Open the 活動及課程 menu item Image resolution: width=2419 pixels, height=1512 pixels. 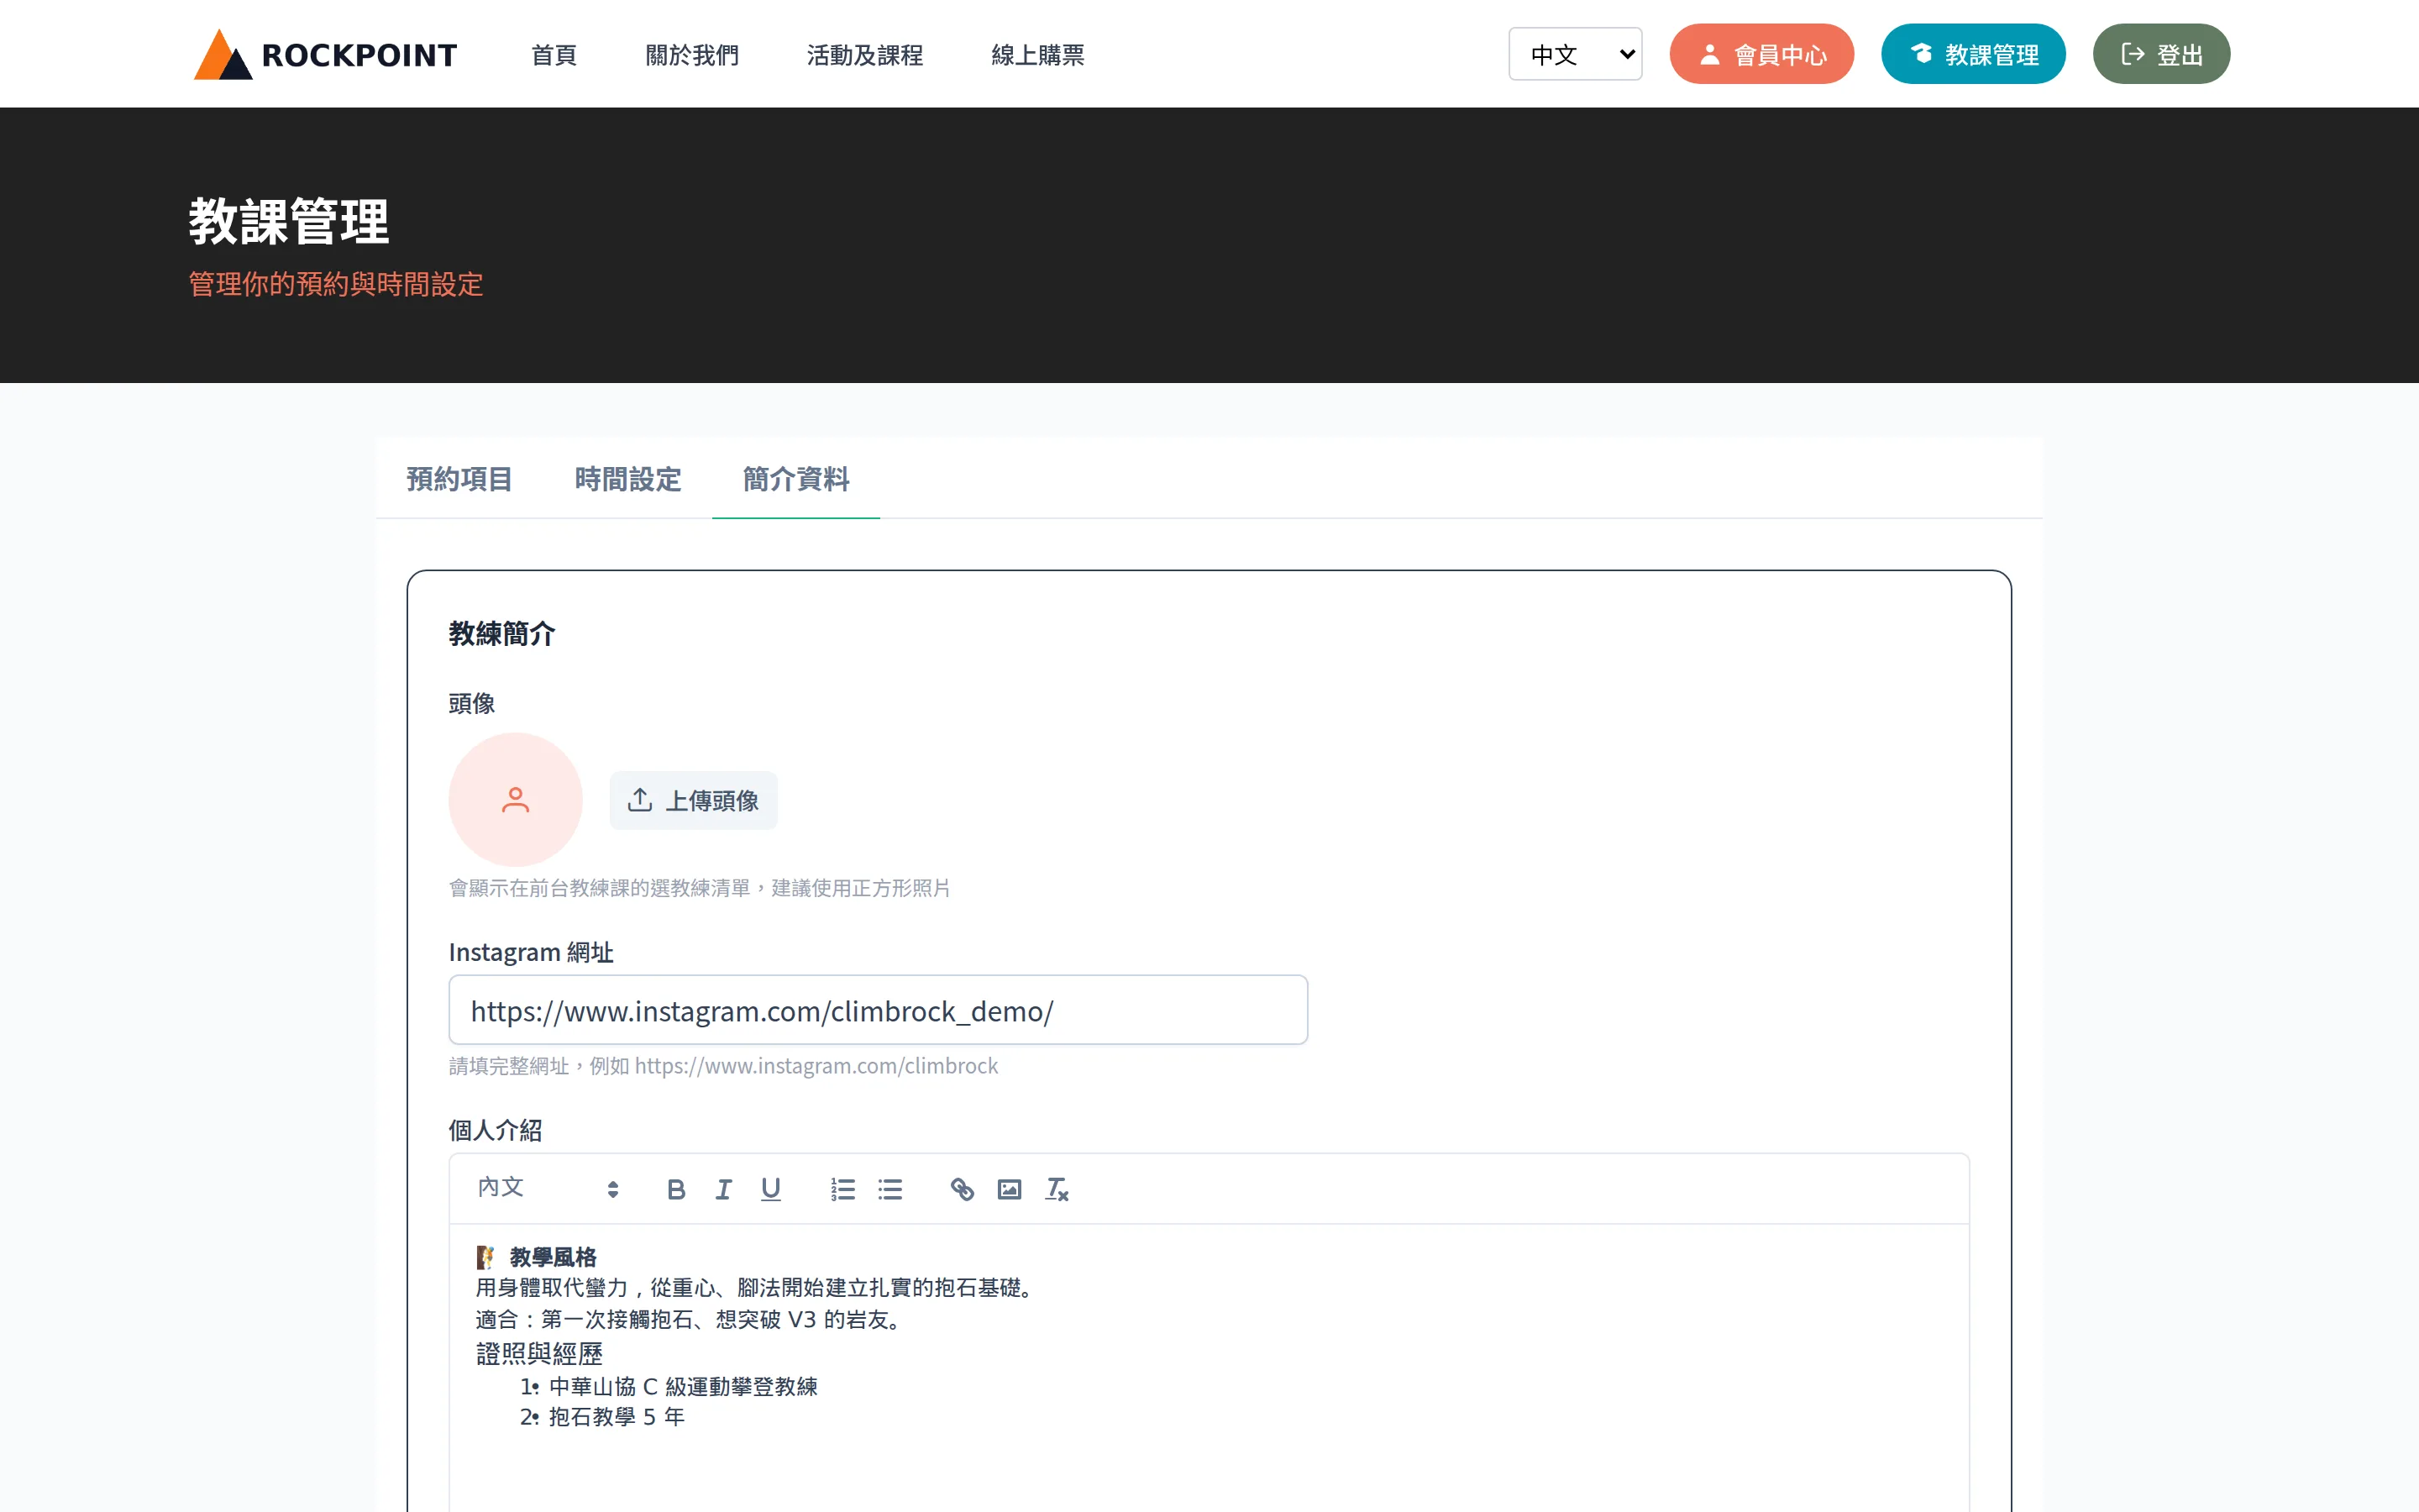(x=864, y=55)
